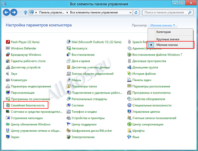Open Дисковые пространства link
Screen dimensions: 198x151
[x=149, y=61]
